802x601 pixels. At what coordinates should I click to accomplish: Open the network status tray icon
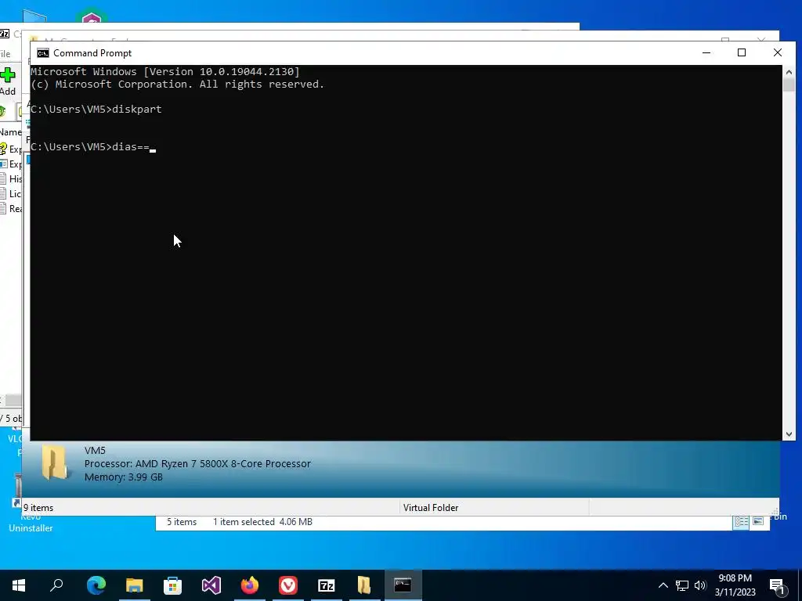coord(682,585)
